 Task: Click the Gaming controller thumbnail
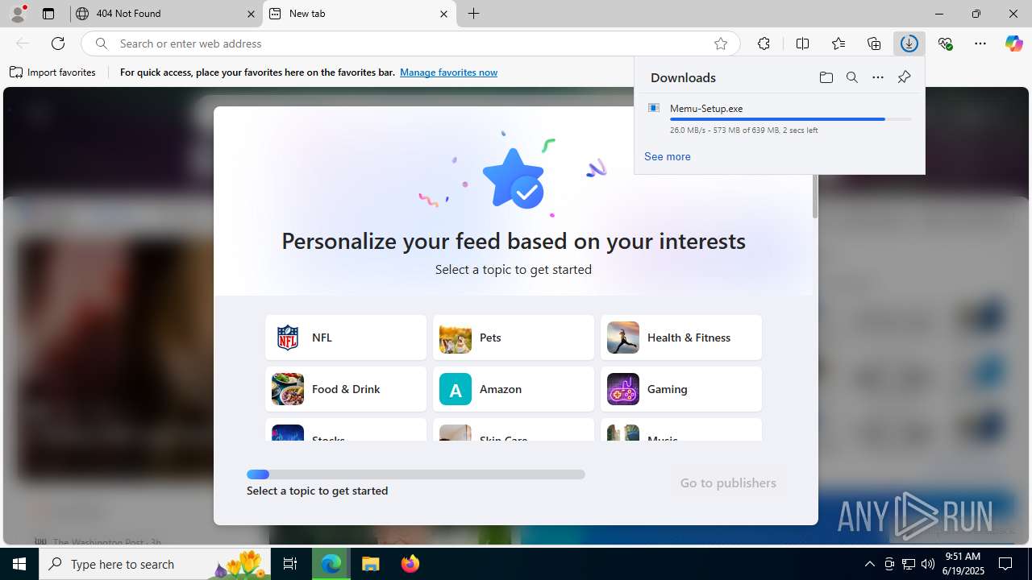coord(623,389)
